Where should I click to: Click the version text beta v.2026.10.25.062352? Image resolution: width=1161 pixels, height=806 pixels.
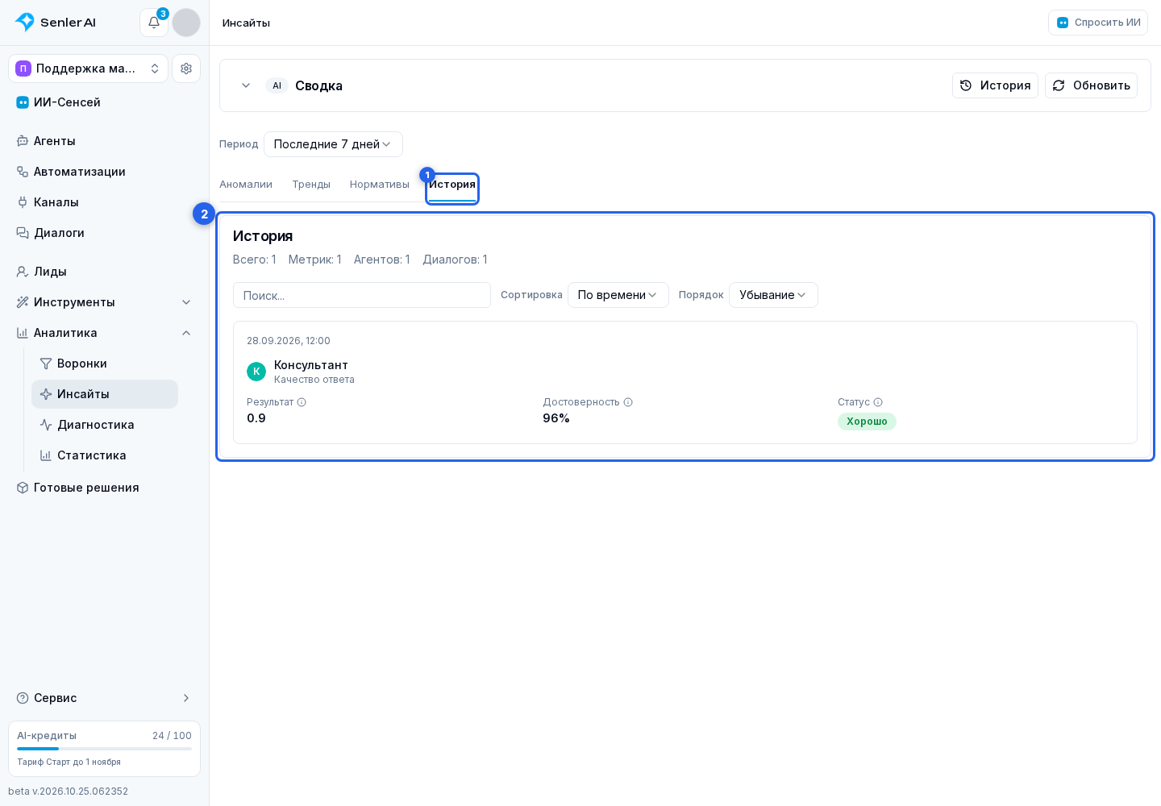coord(69,791)
